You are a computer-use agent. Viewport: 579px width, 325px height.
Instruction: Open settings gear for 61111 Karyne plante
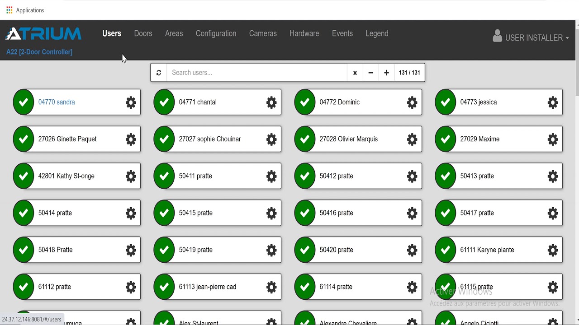pos(553,250)
